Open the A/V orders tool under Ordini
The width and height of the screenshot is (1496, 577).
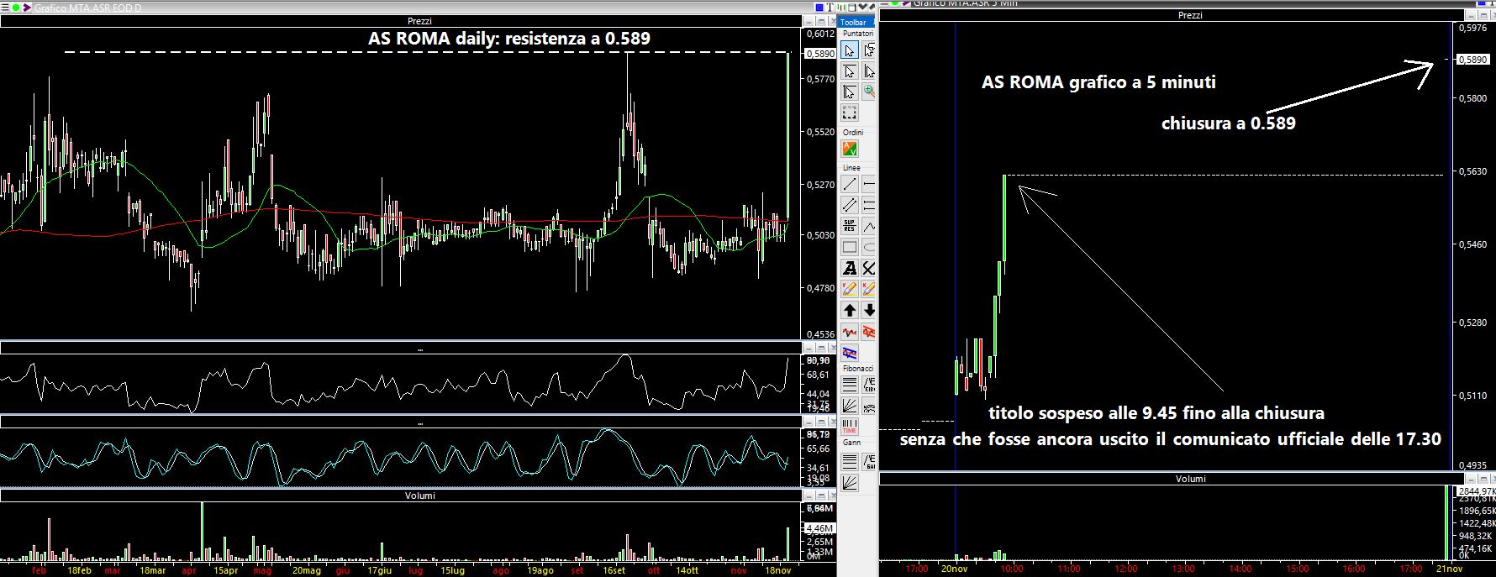point(850,149)
